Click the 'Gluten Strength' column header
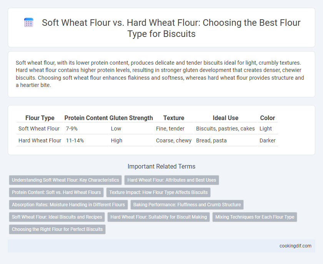This screenshot has width=323, height=264. (131, 118)
